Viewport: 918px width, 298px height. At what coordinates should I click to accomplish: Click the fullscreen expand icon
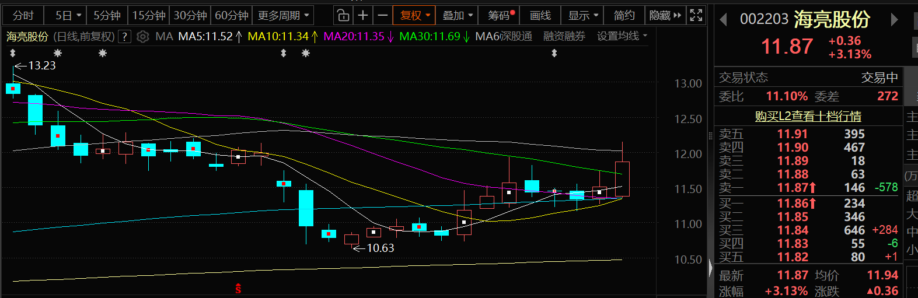[x=696, y=15]
